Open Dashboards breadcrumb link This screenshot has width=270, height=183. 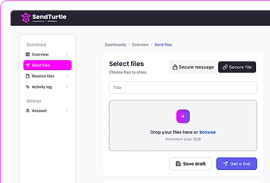[x=116, y=45]
